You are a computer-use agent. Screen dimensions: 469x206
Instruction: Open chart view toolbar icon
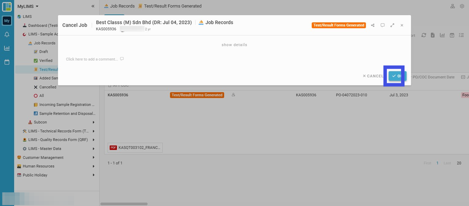point(442,35)
